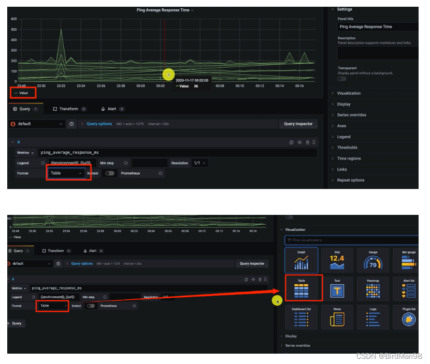Open the Query inspector
This screenshot has width=430, height=364.
coord(298,124)
